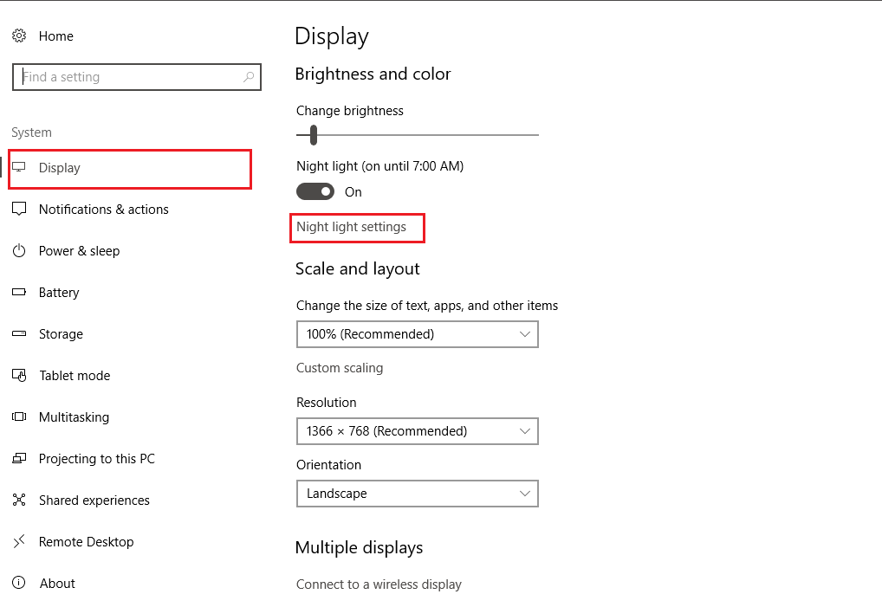Open the Projecting to this PC page
Screen dimensions: 882x607
(96, 459)
